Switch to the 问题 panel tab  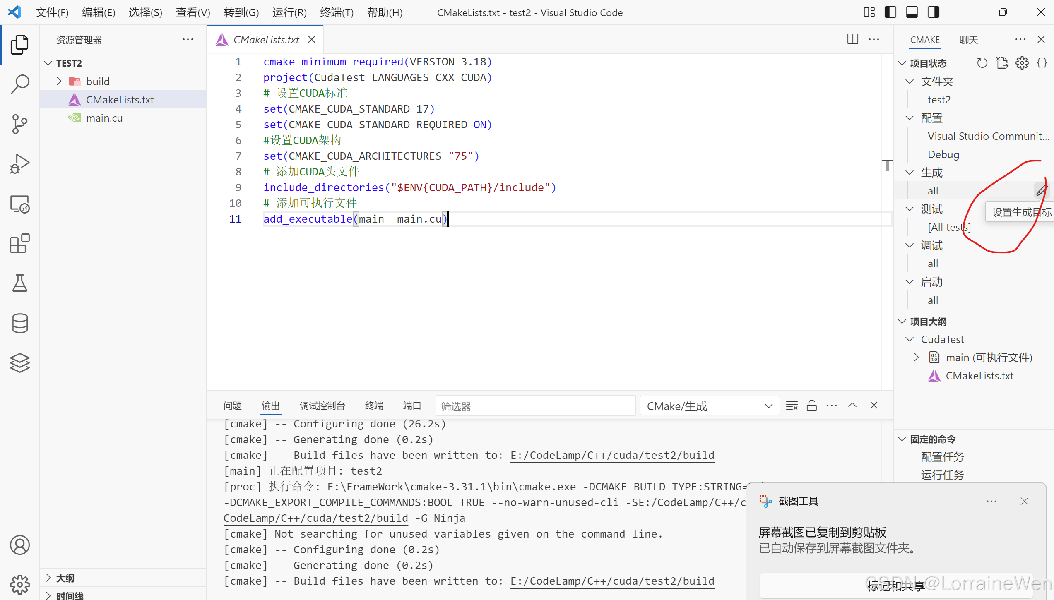(x=232, y=406)
